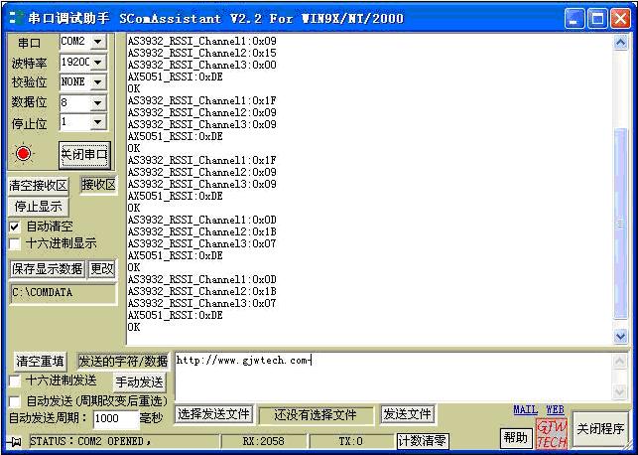The width and height of the screenshot is (638, 455).
Task: Toggle the 自动清空 checkbox
Action: pos(15,227)
